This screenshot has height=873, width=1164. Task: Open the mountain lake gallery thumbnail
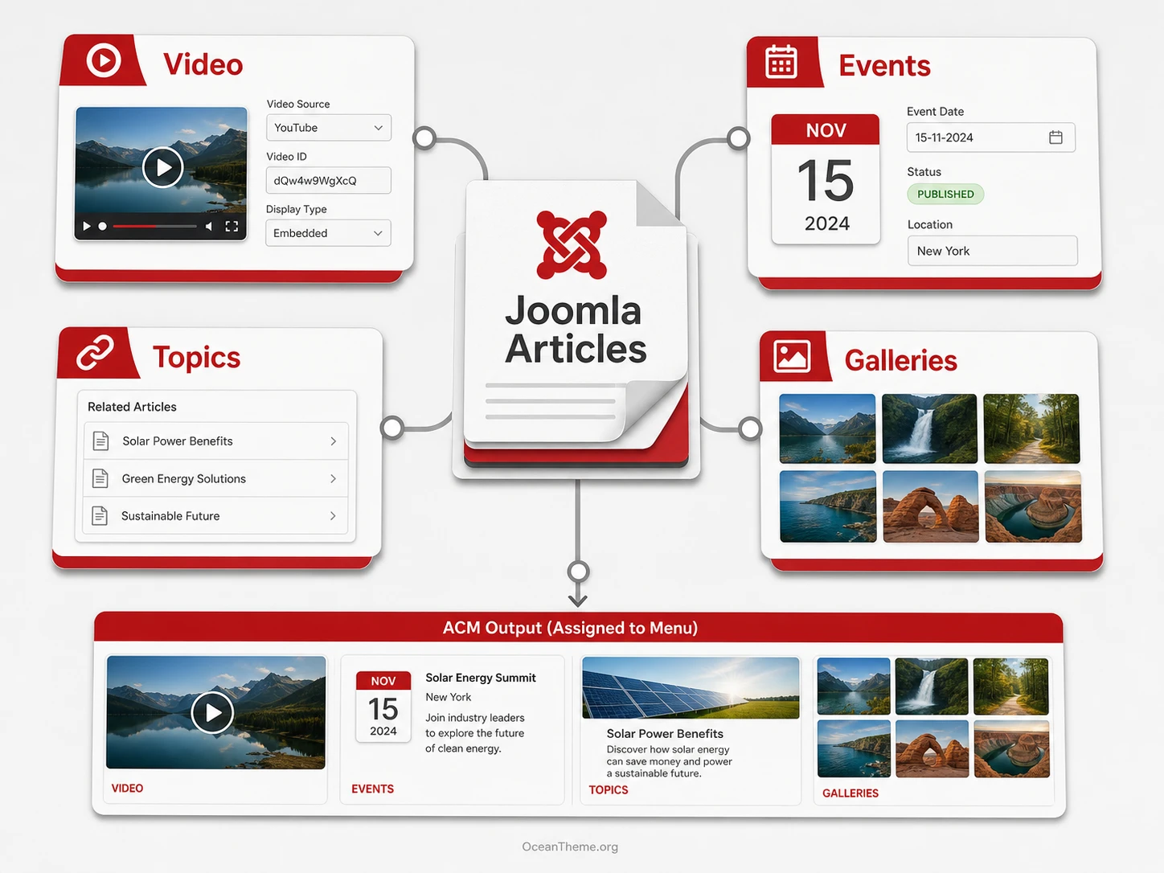tap(827, 428)
